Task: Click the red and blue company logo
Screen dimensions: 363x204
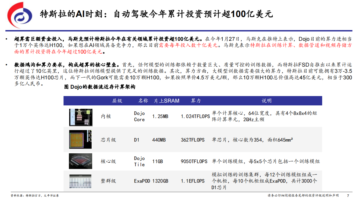Action: coord(20,15)
